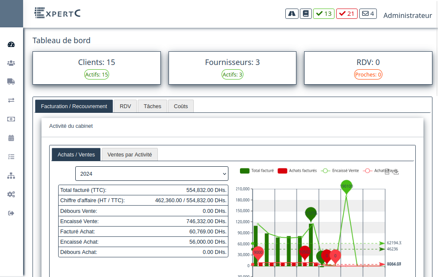Hide the Encaissé Vente line via legend
This screenshot has height=277, width=438.
click(x=340, y=171)
